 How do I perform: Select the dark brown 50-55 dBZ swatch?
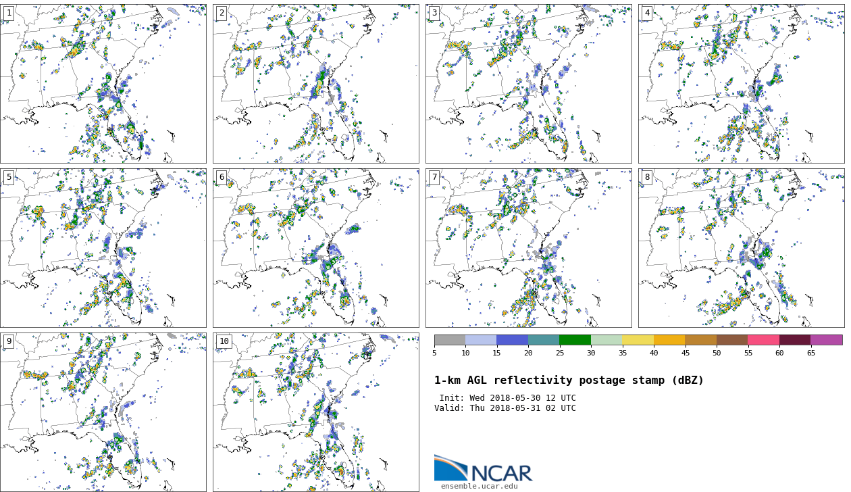tap(732, 340)
